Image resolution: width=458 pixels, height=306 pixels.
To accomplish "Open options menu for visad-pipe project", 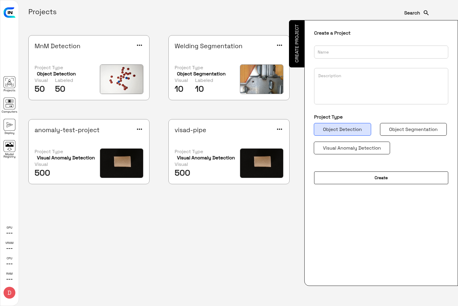I will coord(280,129).
